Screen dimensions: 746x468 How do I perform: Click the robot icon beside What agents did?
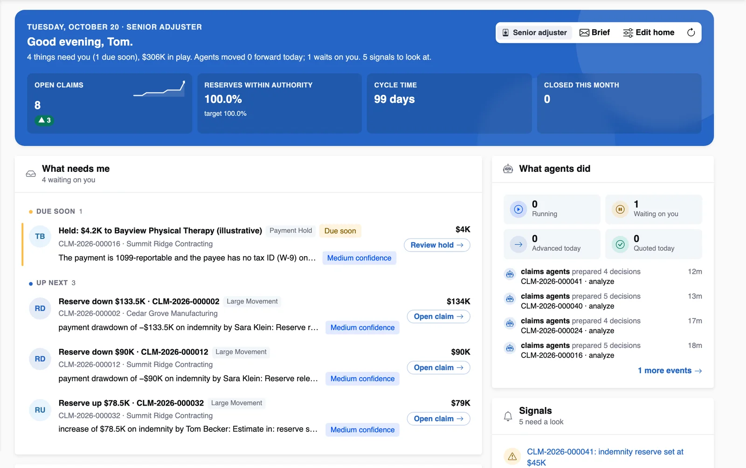tap(508, 169)
